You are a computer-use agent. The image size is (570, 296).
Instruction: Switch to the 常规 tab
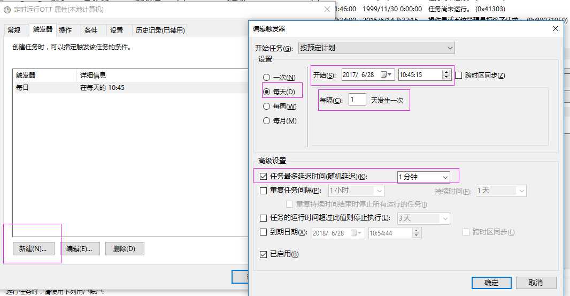coord(14,30)
